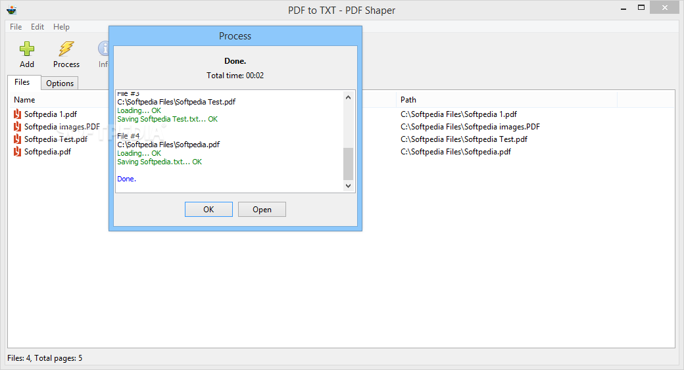Click the 'Saving Softpedia.txt… OK' log line

point(160,162)
